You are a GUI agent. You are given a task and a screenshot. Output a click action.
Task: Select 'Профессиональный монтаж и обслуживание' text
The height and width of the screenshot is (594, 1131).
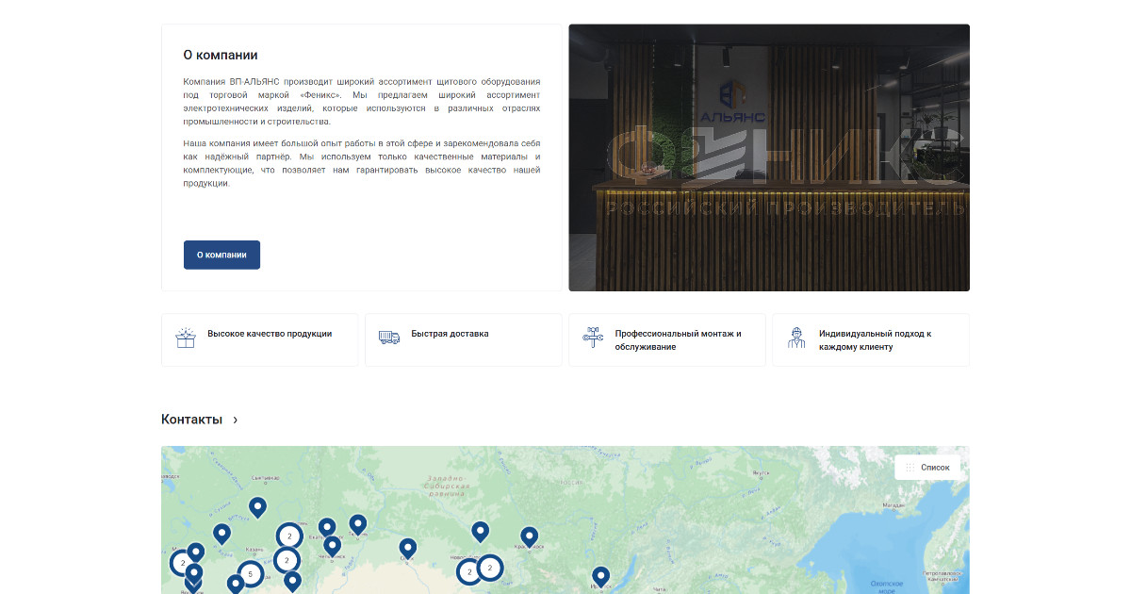point(679,340)
